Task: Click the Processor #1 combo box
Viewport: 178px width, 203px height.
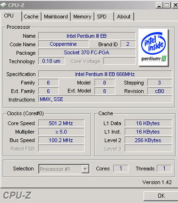Action: pyautogui.click(x=64, y=169)
